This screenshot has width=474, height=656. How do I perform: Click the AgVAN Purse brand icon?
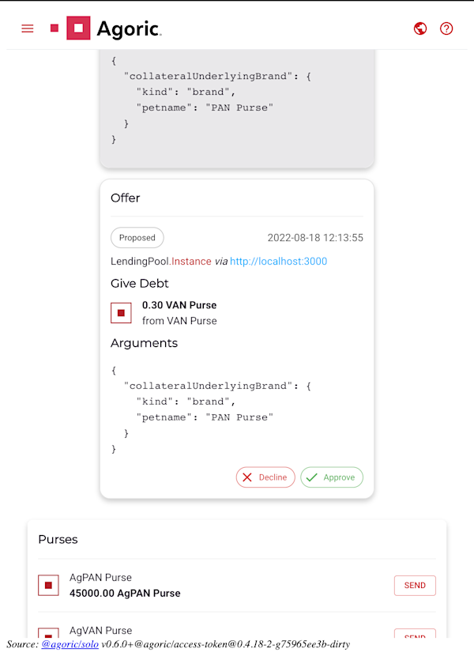point(48,632)
